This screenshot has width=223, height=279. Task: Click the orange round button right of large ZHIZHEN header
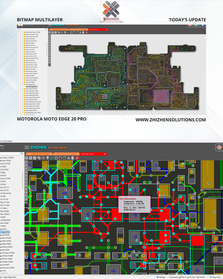(x=219, y=147)
